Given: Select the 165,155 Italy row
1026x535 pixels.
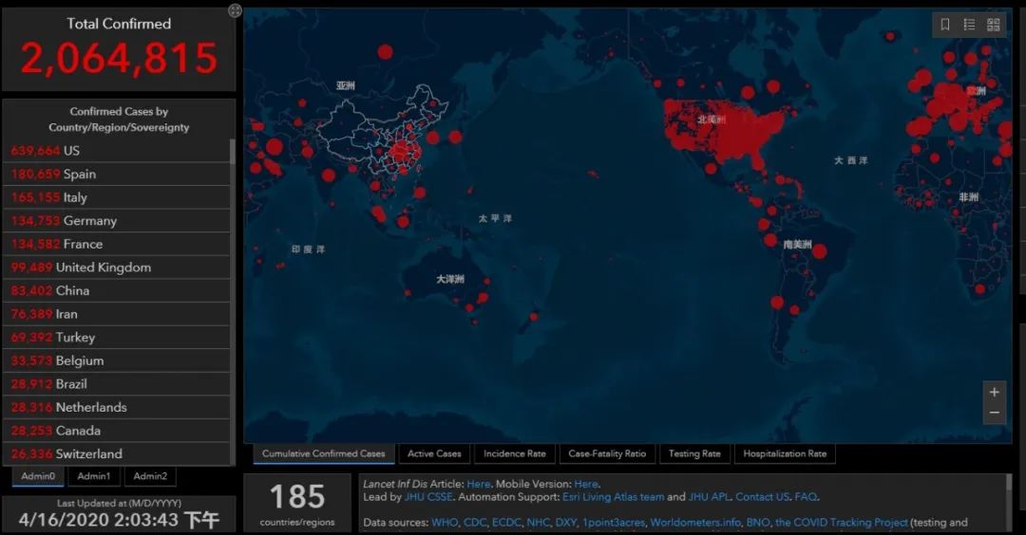Looking at the screenshot, I should (117, 197).
